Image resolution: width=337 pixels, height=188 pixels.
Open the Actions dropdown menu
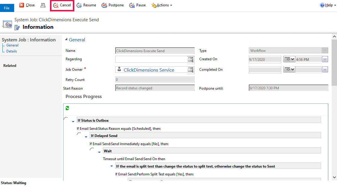point(162,5)
